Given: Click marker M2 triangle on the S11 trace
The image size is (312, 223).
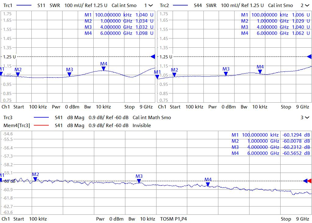Looking at the screenshot, I should (18, 74).
